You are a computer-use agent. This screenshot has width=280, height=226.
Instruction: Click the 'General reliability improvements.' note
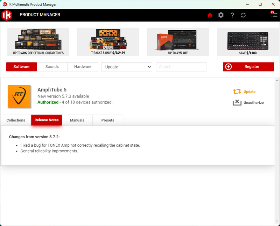(x=49, y=151)
